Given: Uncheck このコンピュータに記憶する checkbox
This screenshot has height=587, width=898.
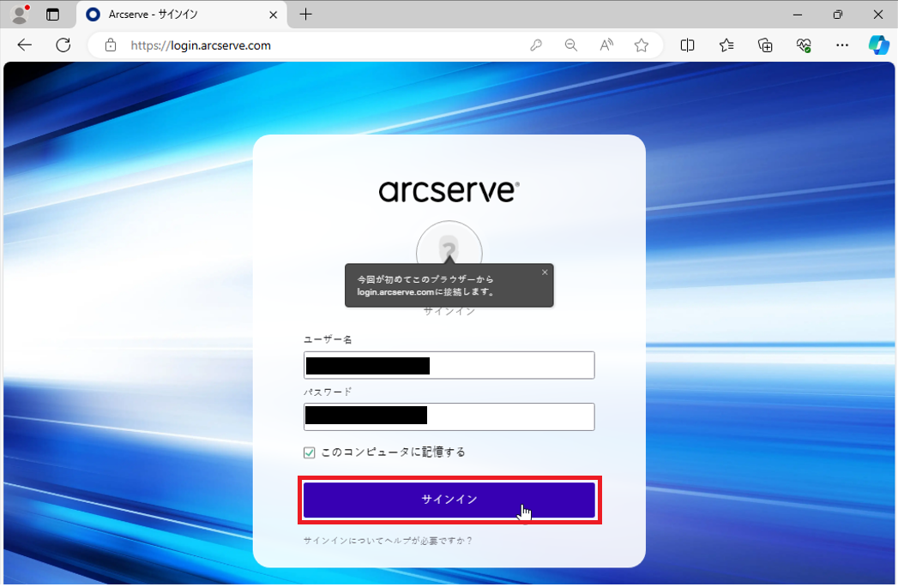Looking at the screenshot, I should pyautogui.click(x=310, y=452).
